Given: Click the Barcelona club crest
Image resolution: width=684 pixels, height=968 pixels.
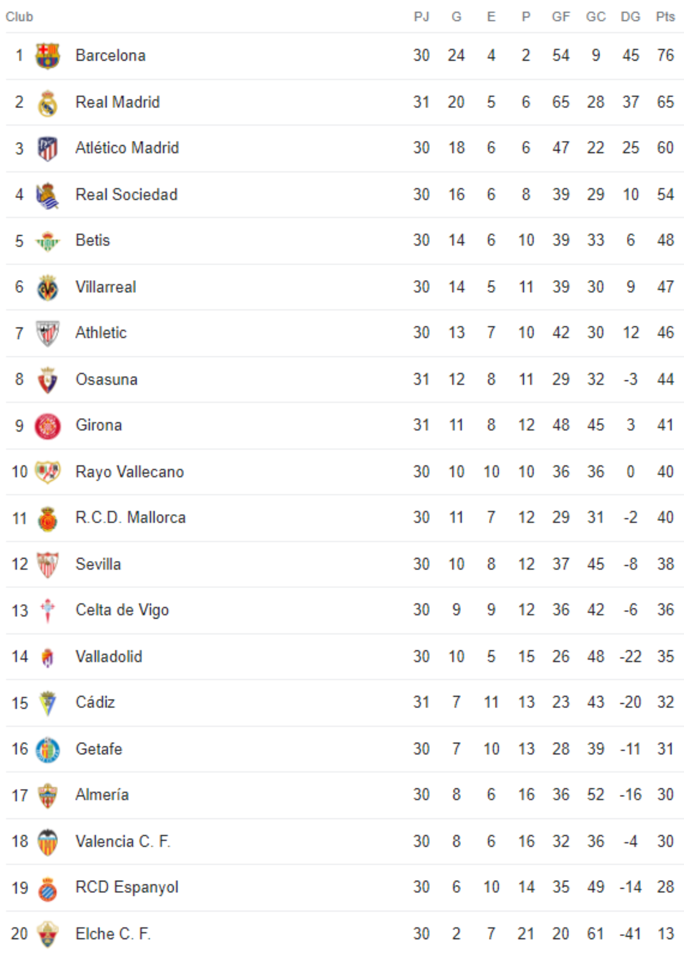Looking at the screenshot, I should tap(47, 56).
